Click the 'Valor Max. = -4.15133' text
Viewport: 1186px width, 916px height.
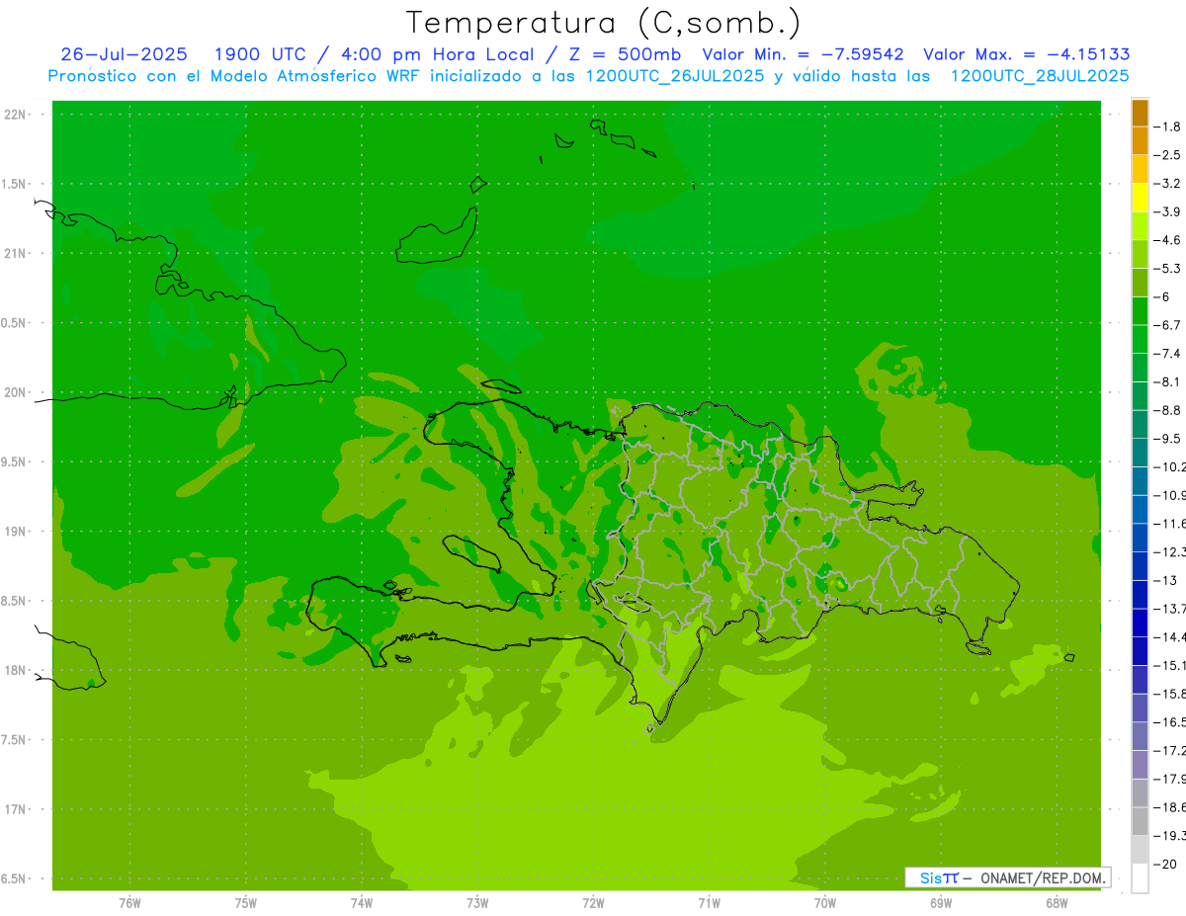point(1027,54)
